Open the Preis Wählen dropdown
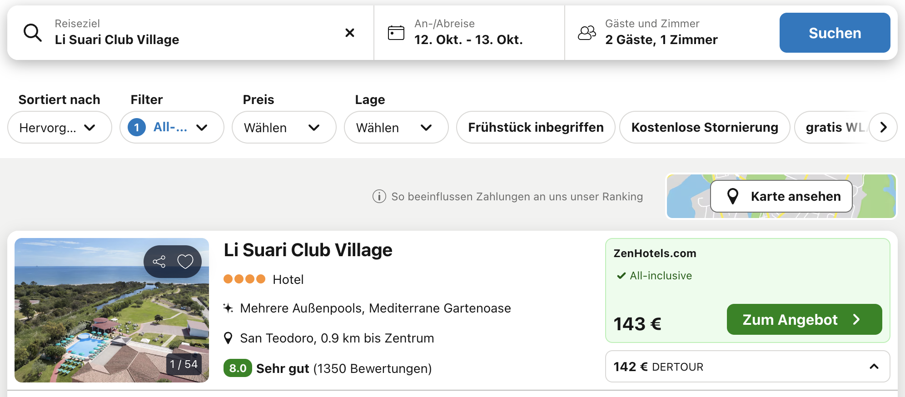This screenshot has width=905, height=397. (283, 128)
